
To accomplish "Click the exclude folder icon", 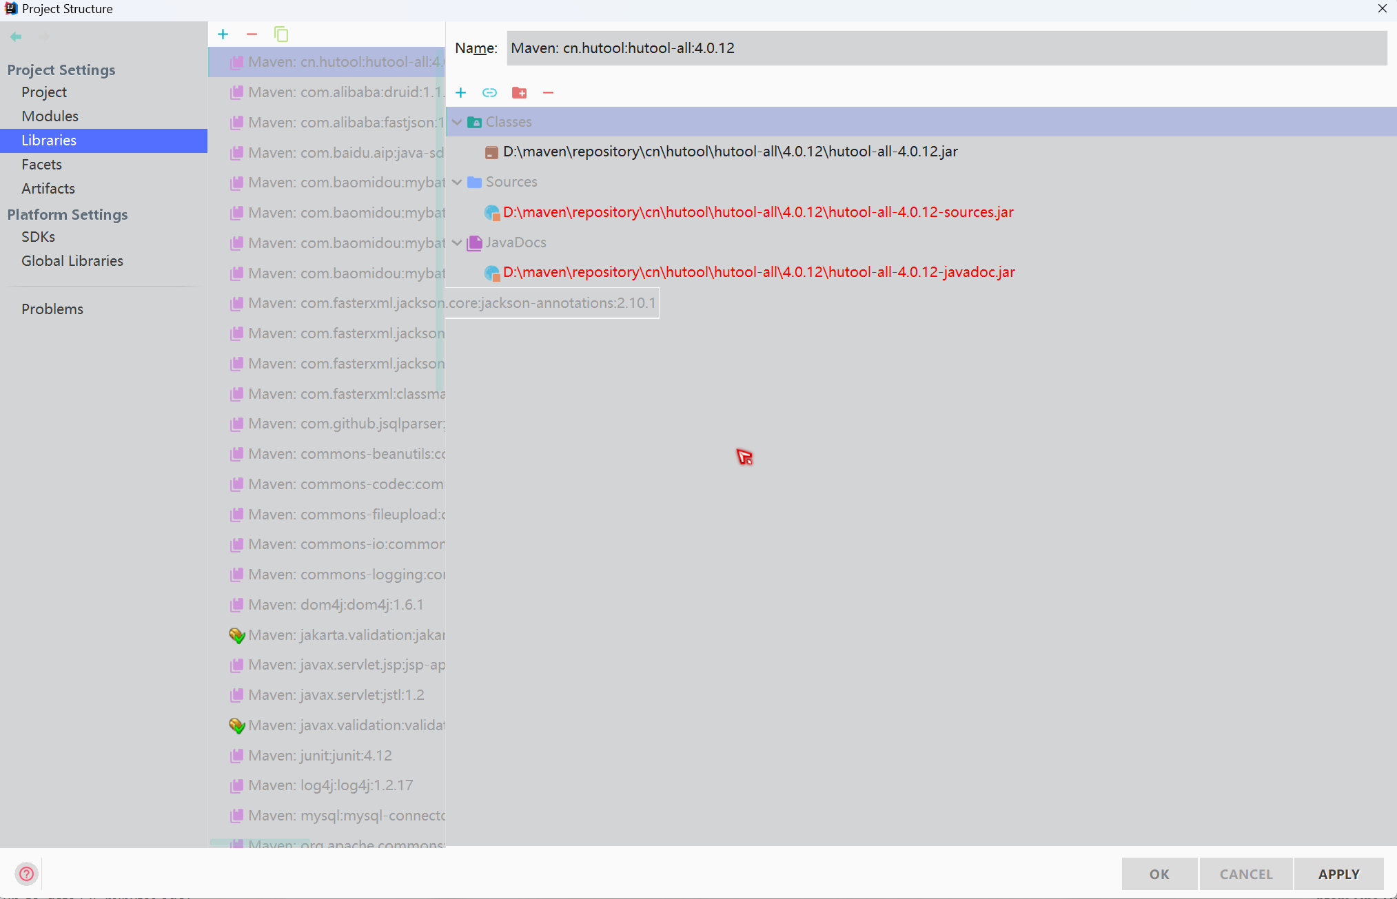I will pyautogui.click(x=519, y=93).
